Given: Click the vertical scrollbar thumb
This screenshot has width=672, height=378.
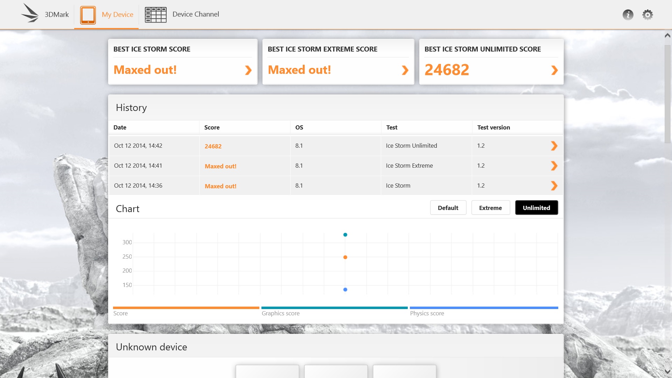Looking at the screenshot, I should point(667,94).
